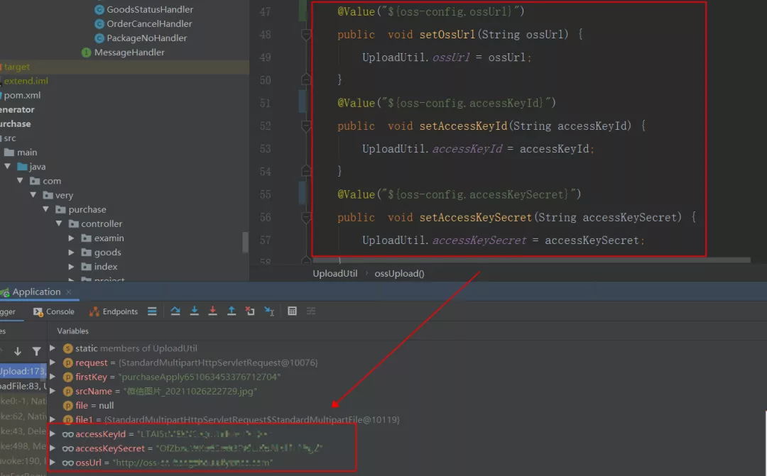Switch to the Endpoints tab
This screenshot has width=767, height=476.
[114, 311]
